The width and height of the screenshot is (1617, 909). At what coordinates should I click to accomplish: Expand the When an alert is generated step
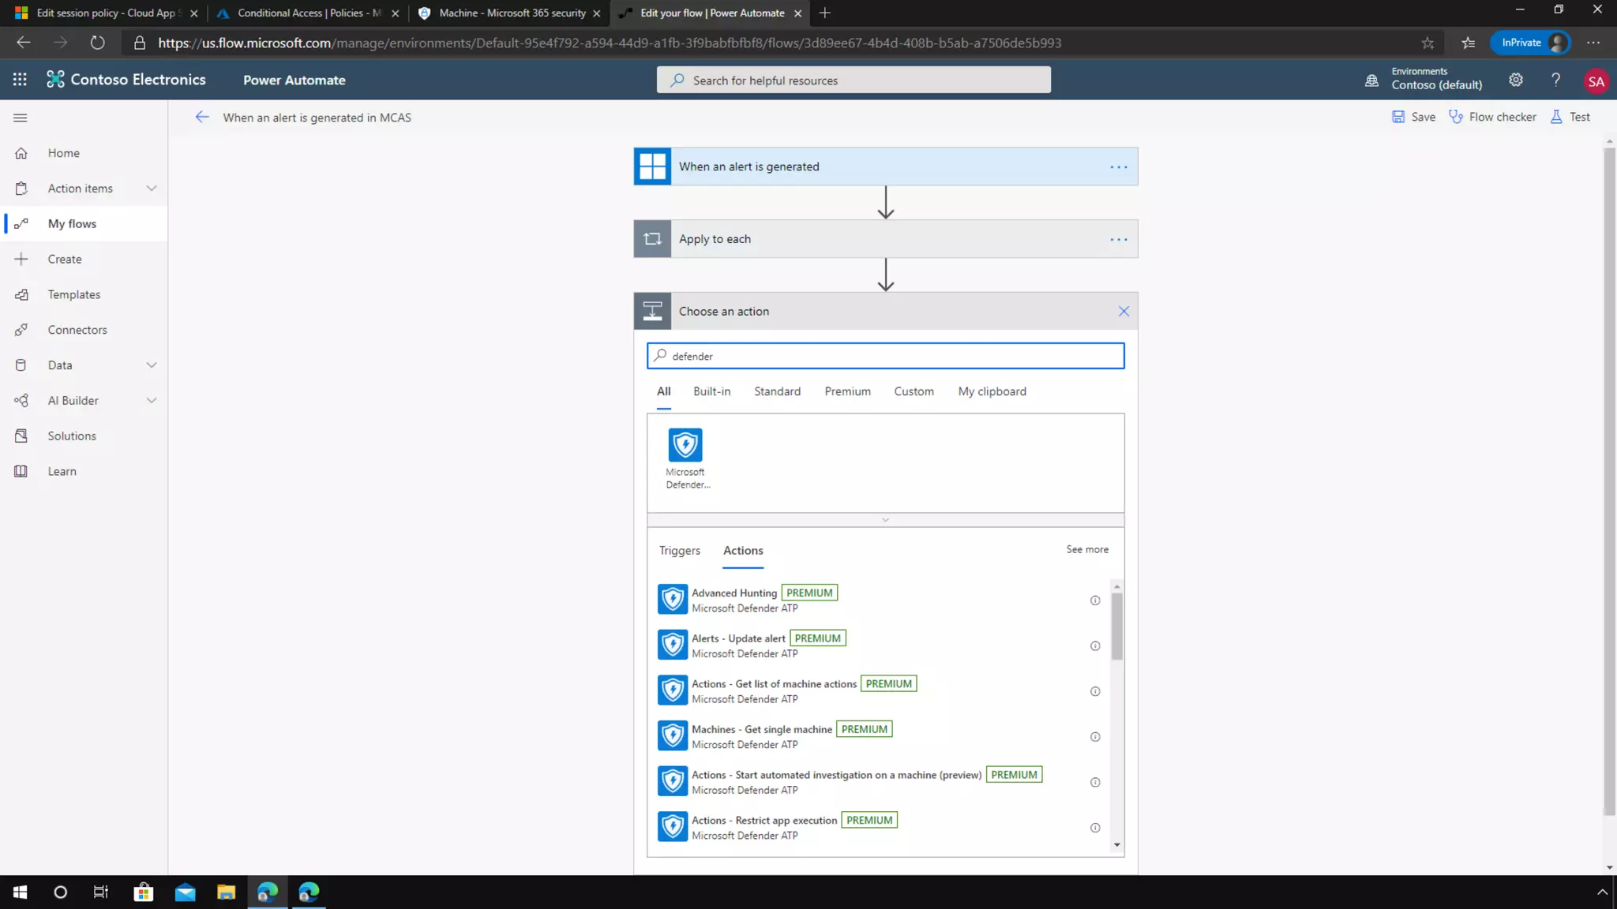[x=885, y=166]
